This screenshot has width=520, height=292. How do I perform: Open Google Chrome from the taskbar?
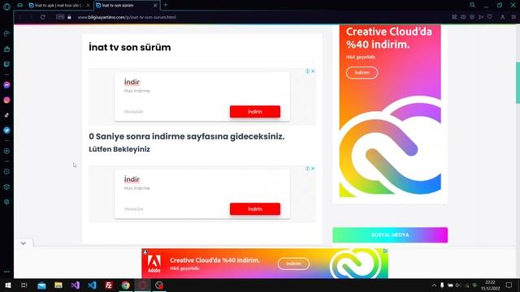click(x=126, y=285)
